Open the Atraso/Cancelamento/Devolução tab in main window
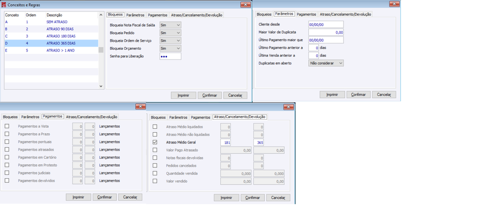This screenshot has height=208, width=487. (x=196, y=15)
